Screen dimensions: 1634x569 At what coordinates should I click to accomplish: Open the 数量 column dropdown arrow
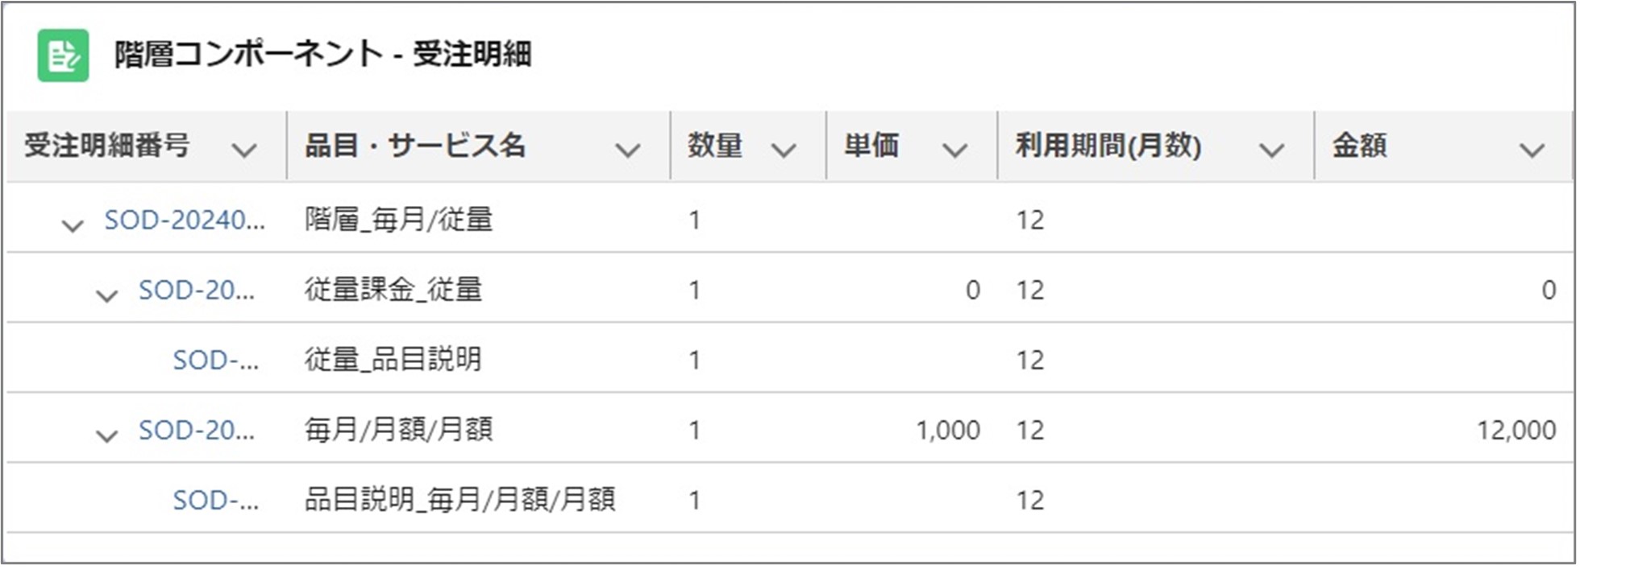(784, 150)
